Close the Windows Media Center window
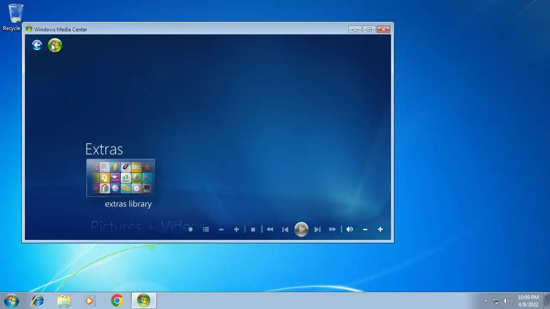Viewport: 550px width, 309px height. point(383,30)
